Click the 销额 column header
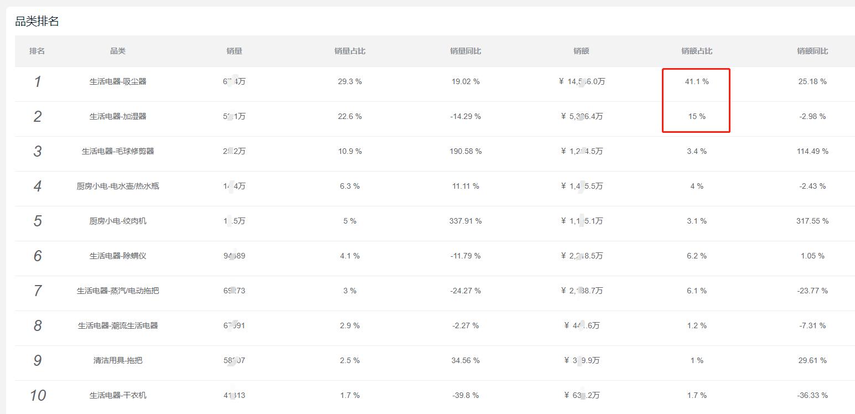The height and width of the screenshot is (414, 855). [581, 51]
